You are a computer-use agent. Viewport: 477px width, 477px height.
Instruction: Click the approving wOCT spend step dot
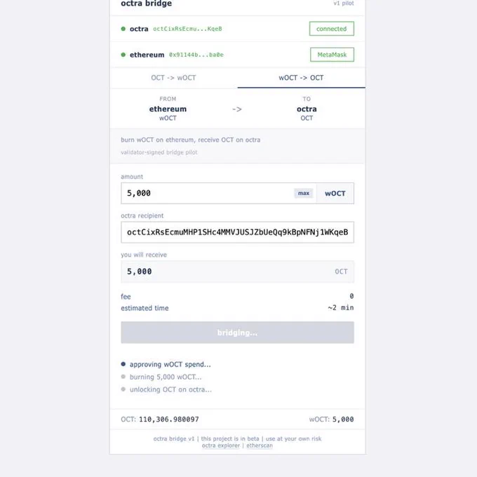pyautogui.click(x=123, y=364)
